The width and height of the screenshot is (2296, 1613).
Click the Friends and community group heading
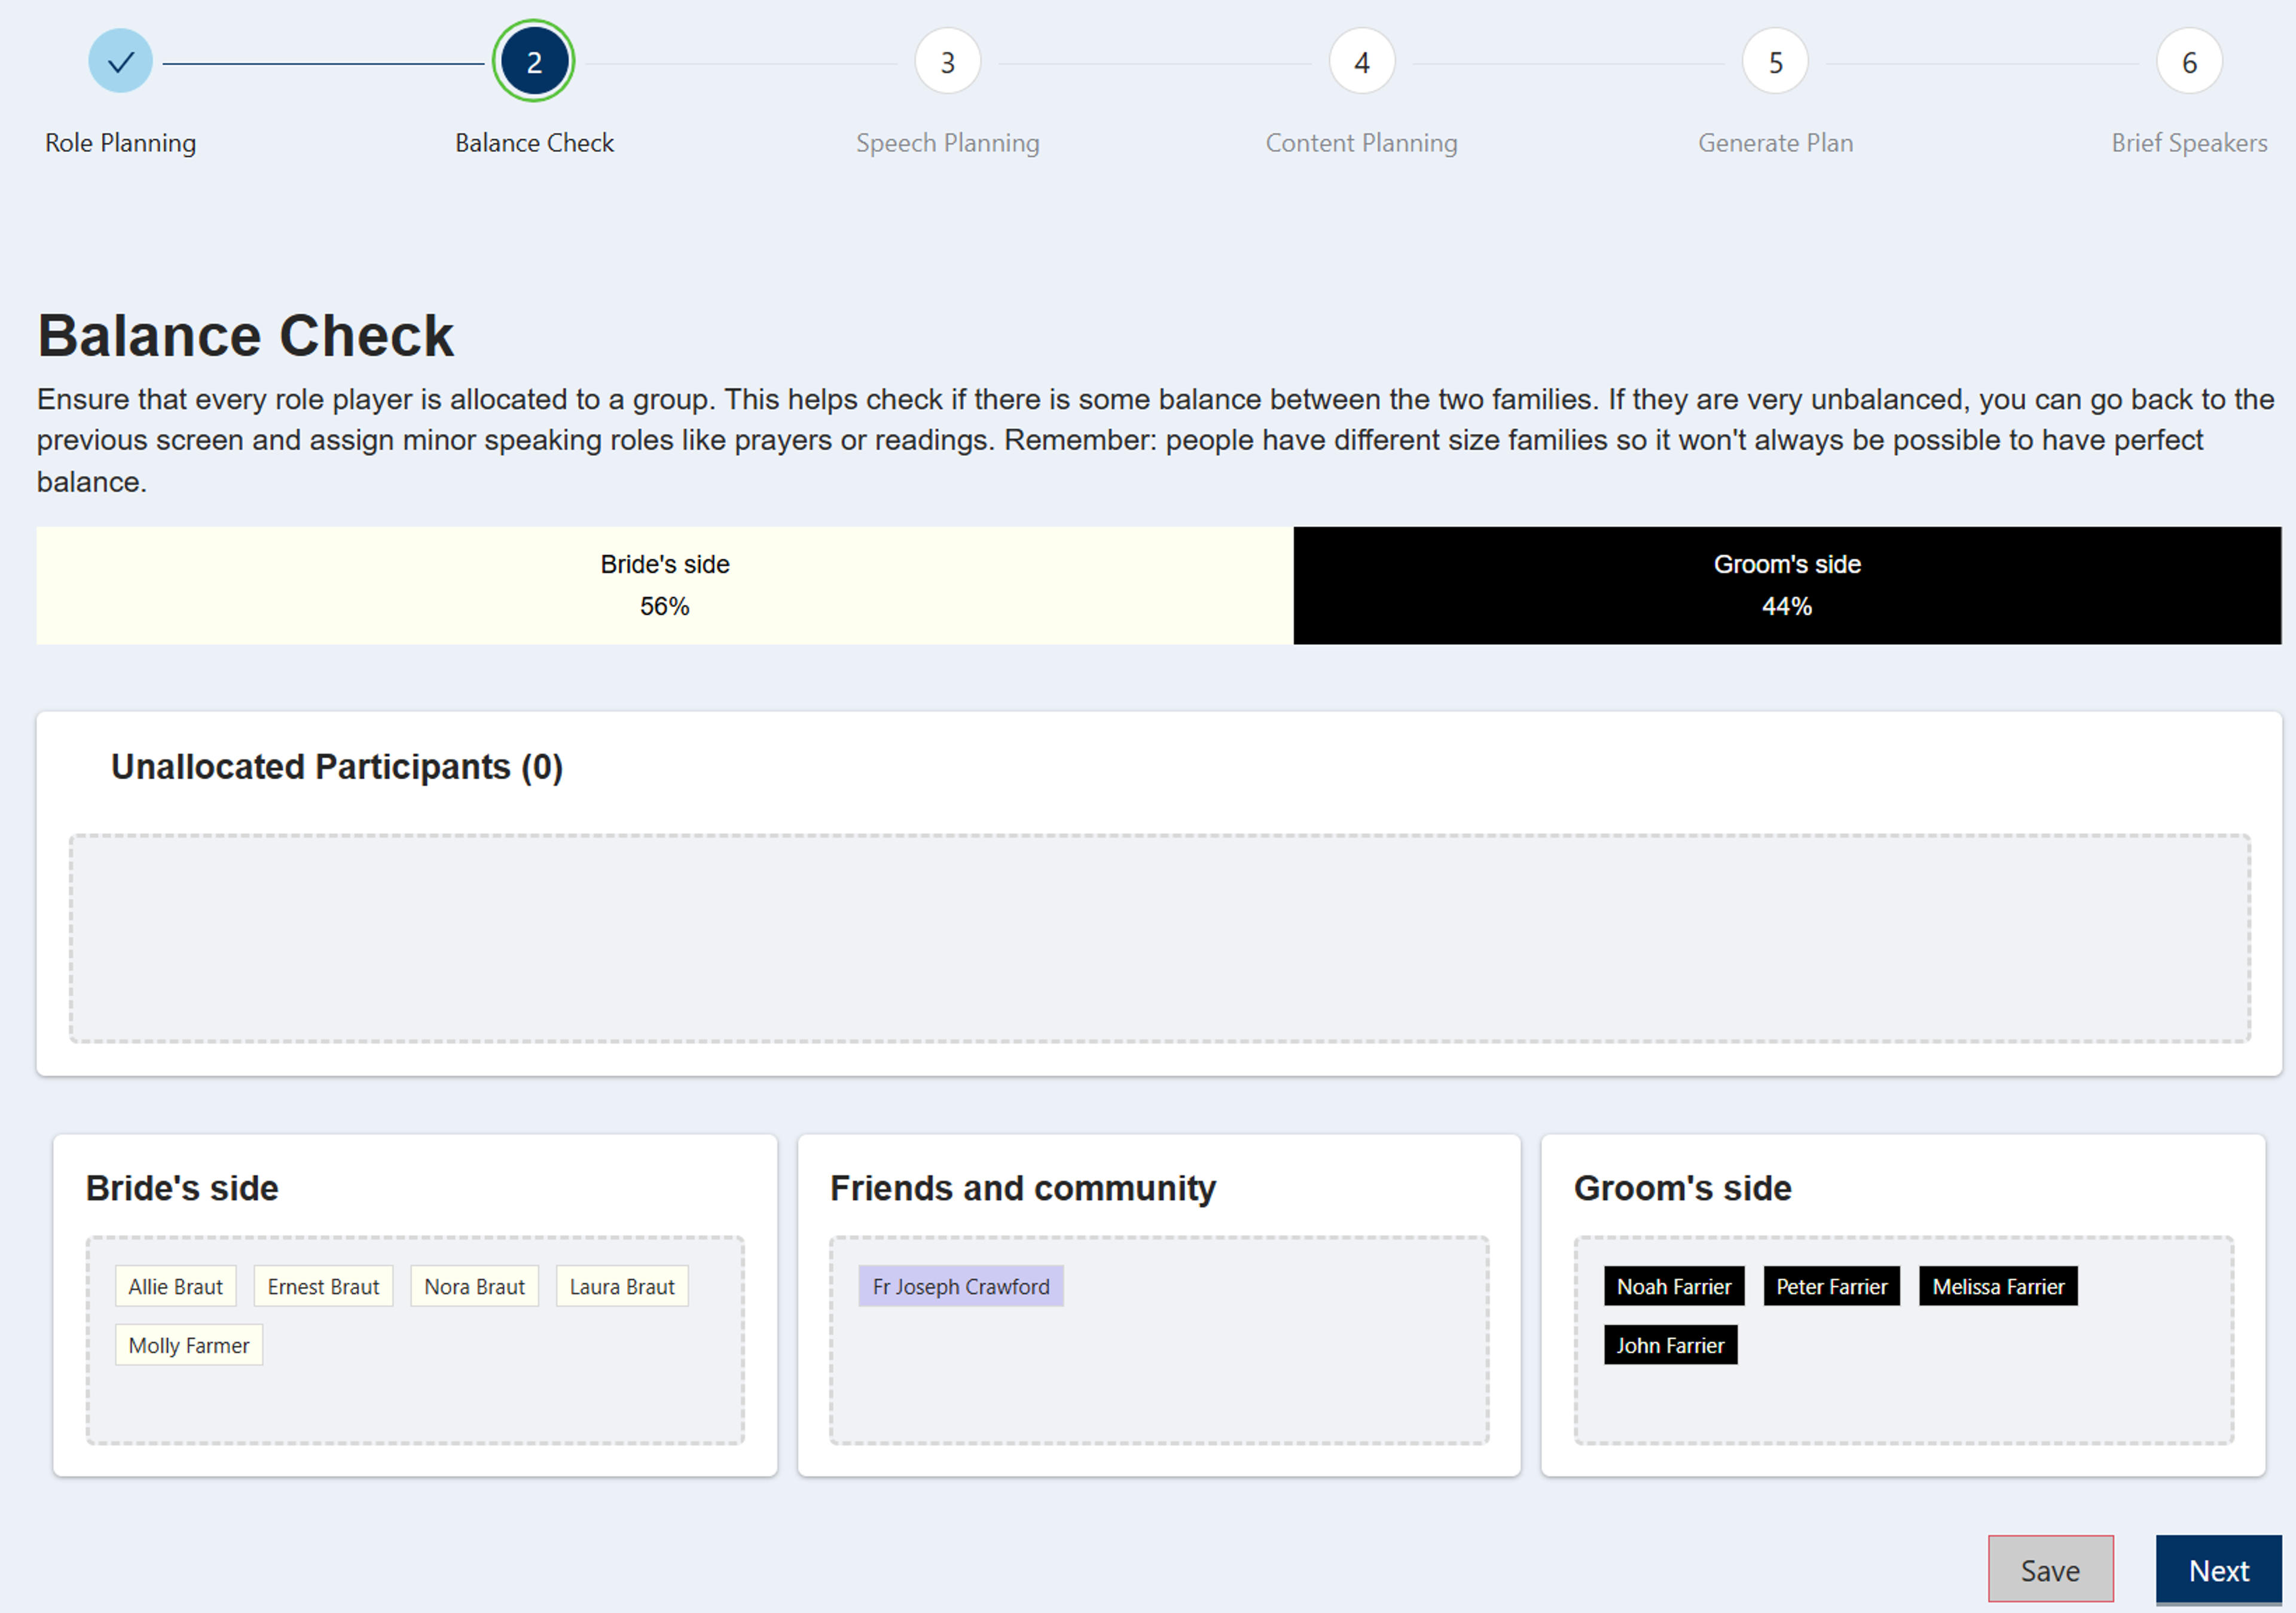pyautogui.click(x=1023, y=1189)
